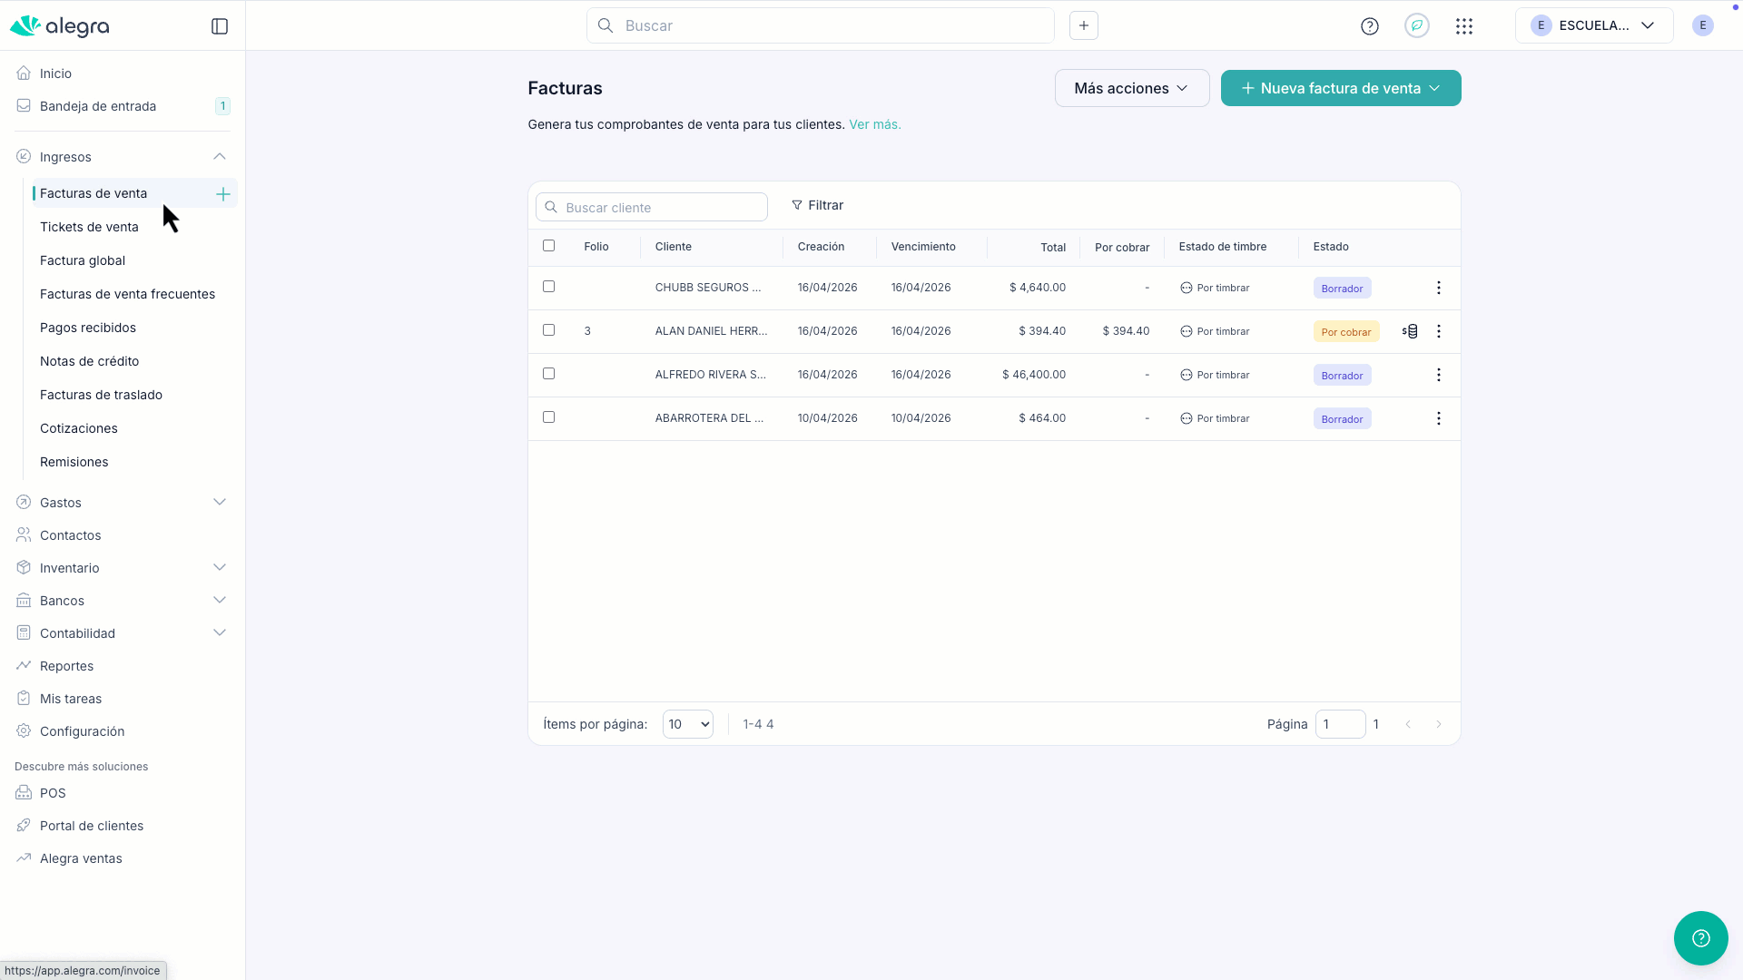Open the apps grid icon
1743x980 pixels.
point(1464,26)
